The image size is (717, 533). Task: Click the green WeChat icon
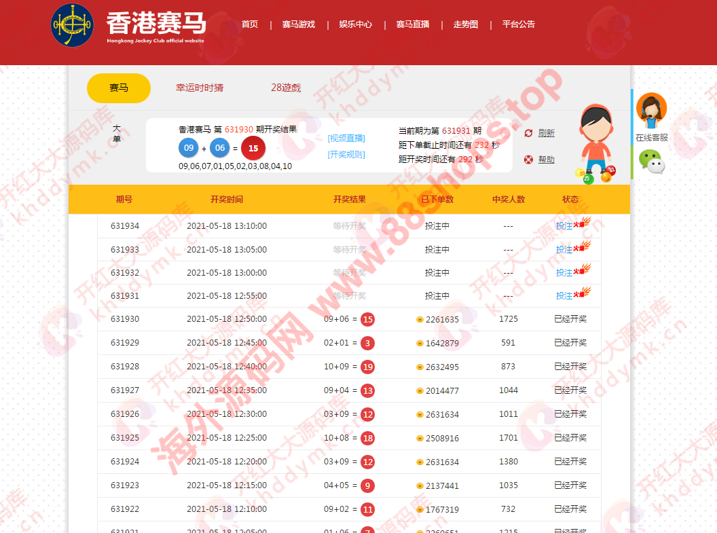[x=651, y=162]
